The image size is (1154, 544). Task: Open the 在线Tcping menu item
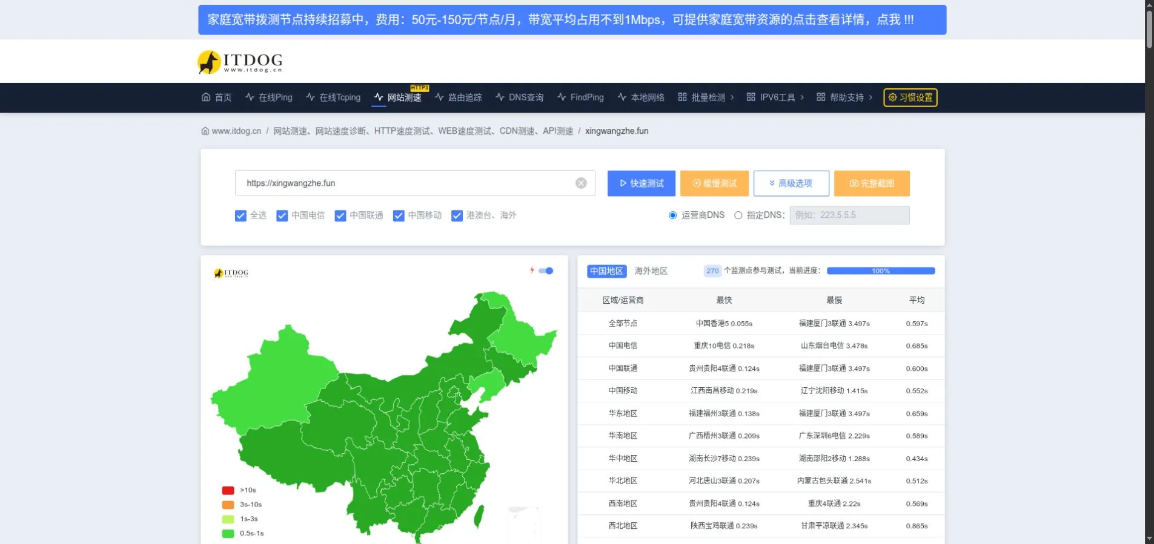[x=333, y=97]
